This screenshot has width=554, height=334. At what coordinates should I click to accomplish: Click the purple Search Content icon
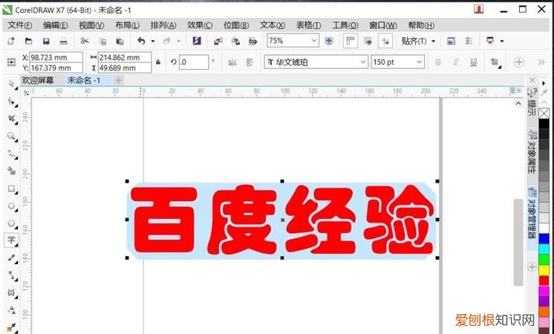tap(197, 41)
